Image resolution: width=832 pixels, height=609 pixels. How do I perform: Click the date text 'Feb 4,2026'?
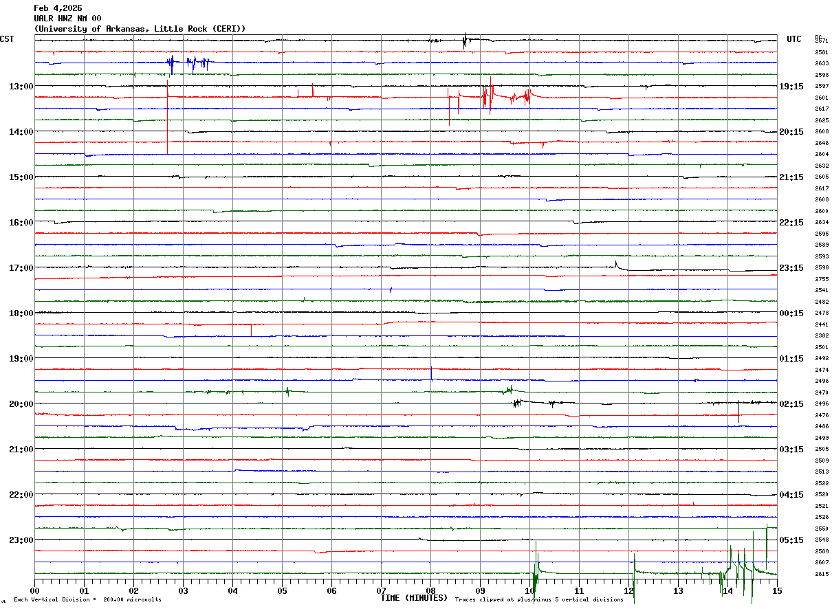(x=58, y=8)
